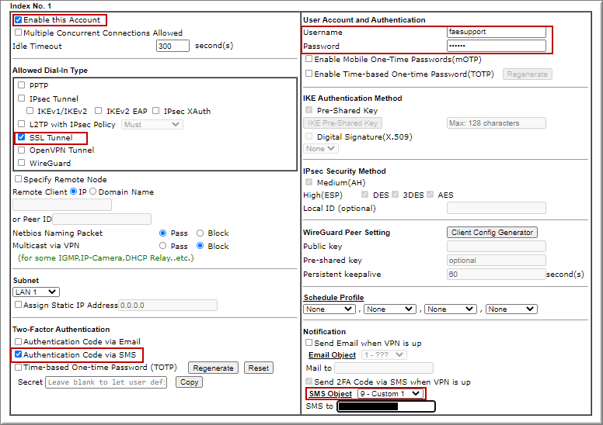The height and width of the screenshot is (425, 603).
Task: Toggle the Medium(AH) checkbox
Action: coord(308,182)
